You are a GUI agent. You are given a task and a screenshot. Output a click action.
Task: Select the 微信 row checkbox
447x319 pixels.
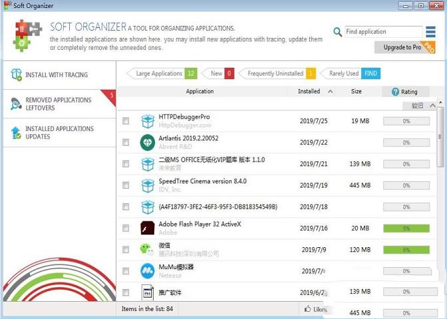point(126,249)
